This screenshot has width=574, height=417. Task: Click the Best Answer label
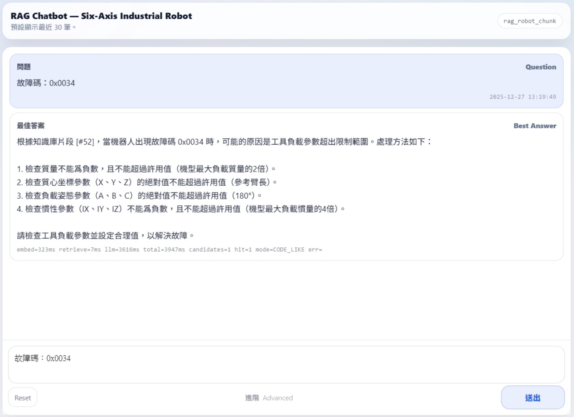pyautogui.click(x=535, y=126)
